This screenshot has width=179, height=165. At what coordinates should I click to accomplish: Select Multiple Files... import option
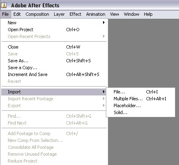click(x=141, y=99)
